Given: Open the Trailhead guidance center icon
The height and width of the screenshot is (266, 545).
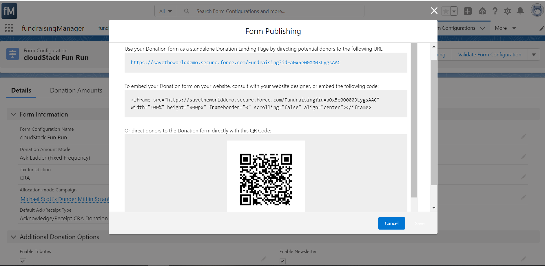Looking at the screenshot, I should pos(482,11).
